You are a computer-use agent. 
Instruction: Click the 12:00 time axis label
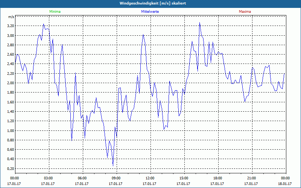pyautogui.click(x=150, y=178)
